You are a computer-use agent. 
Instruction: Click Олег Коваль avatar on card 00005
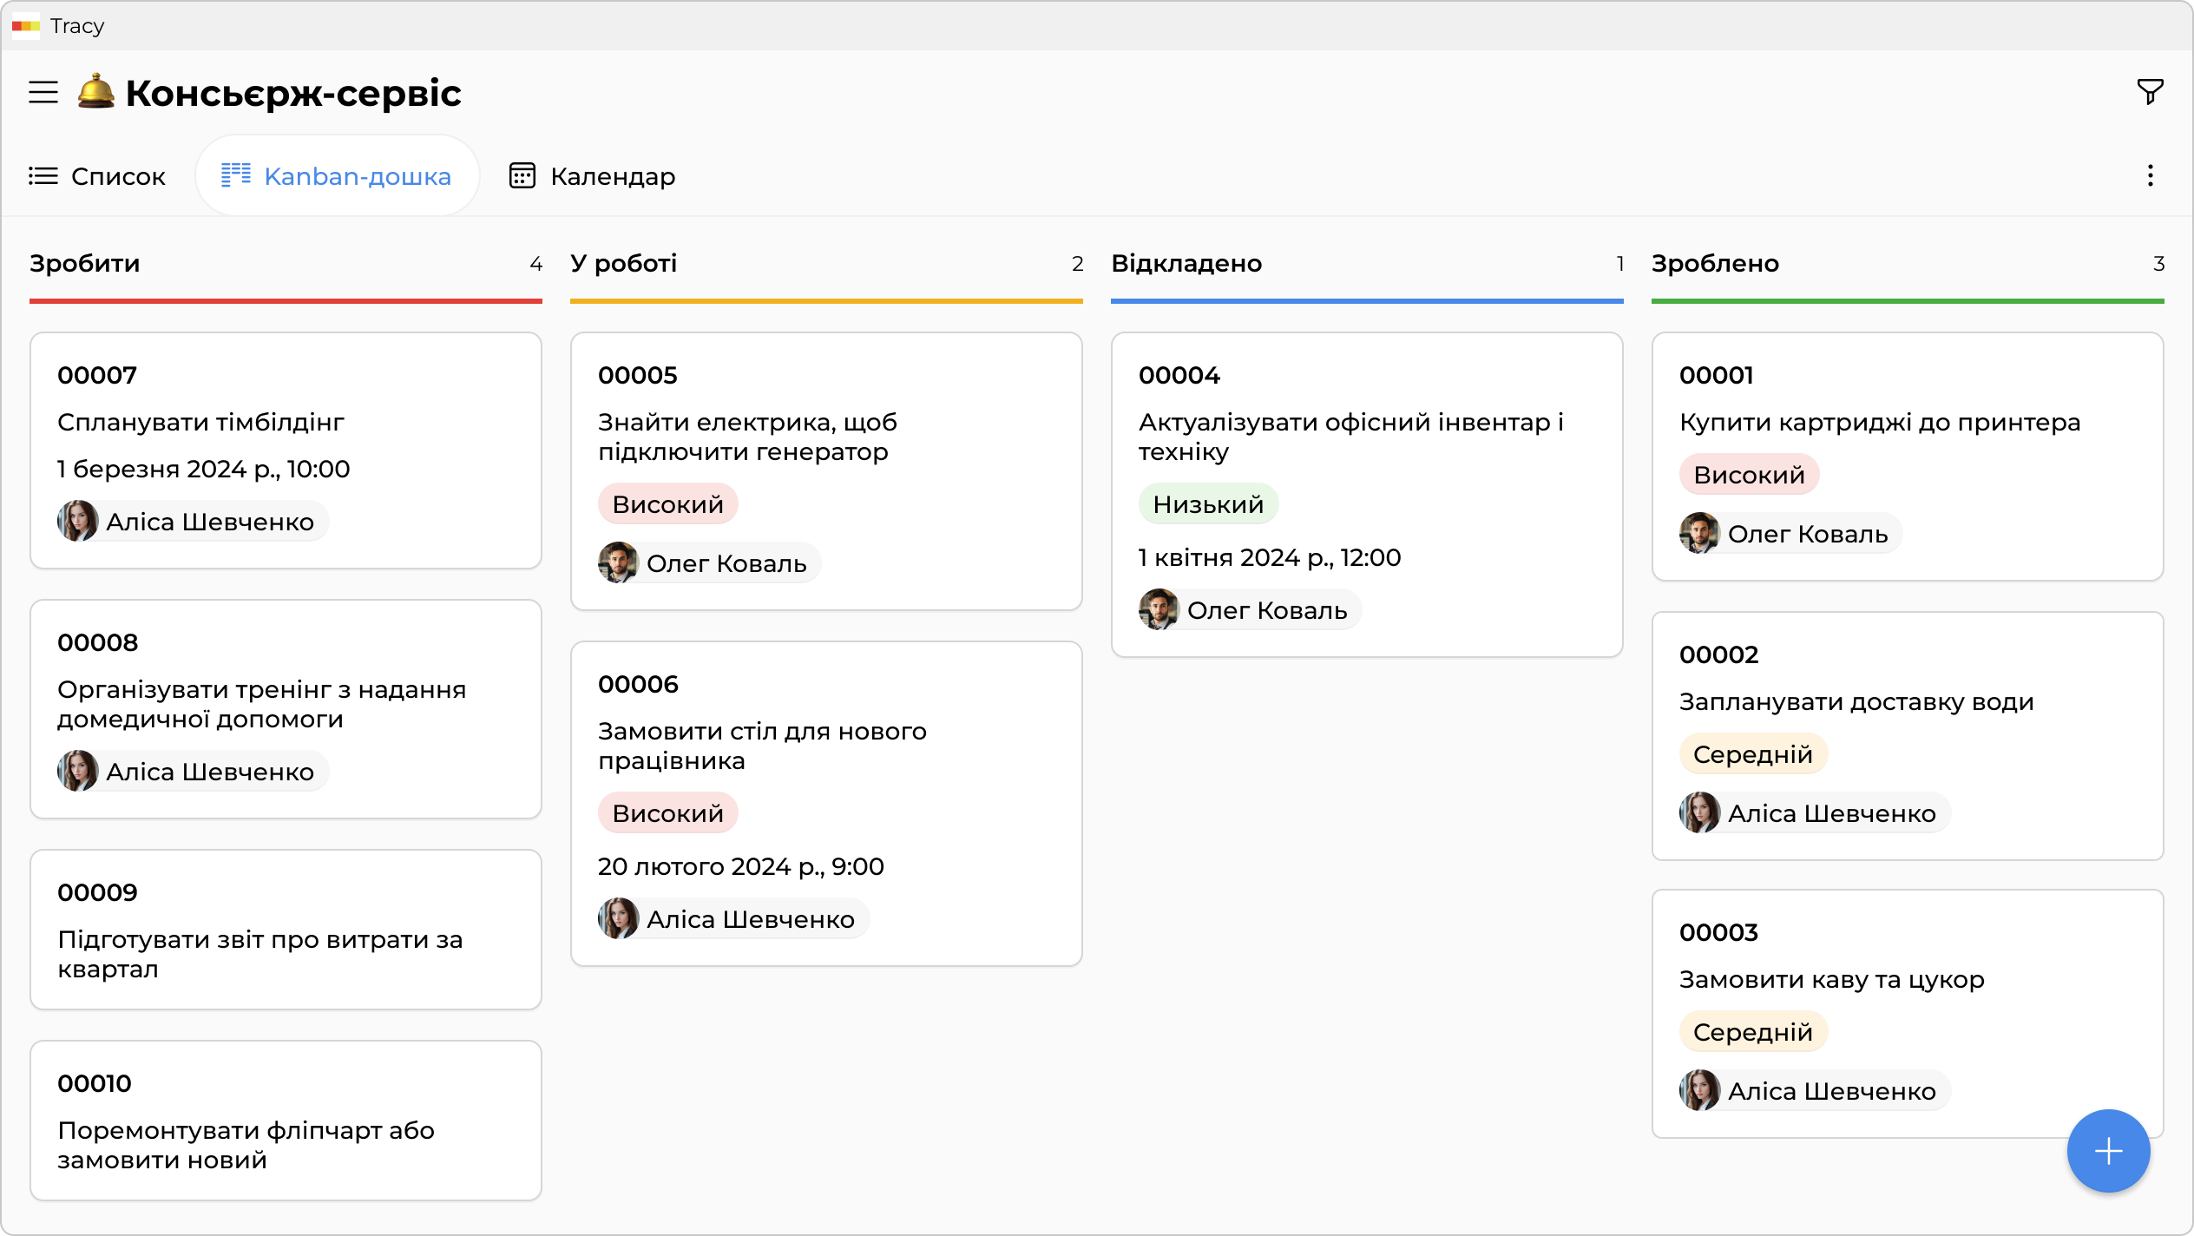618,563
